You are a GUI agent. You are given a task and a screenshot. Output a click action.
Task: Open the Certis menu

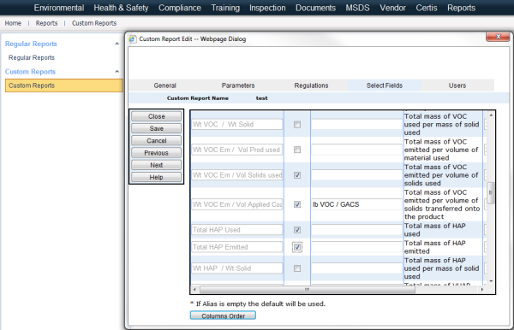(427, 8)
